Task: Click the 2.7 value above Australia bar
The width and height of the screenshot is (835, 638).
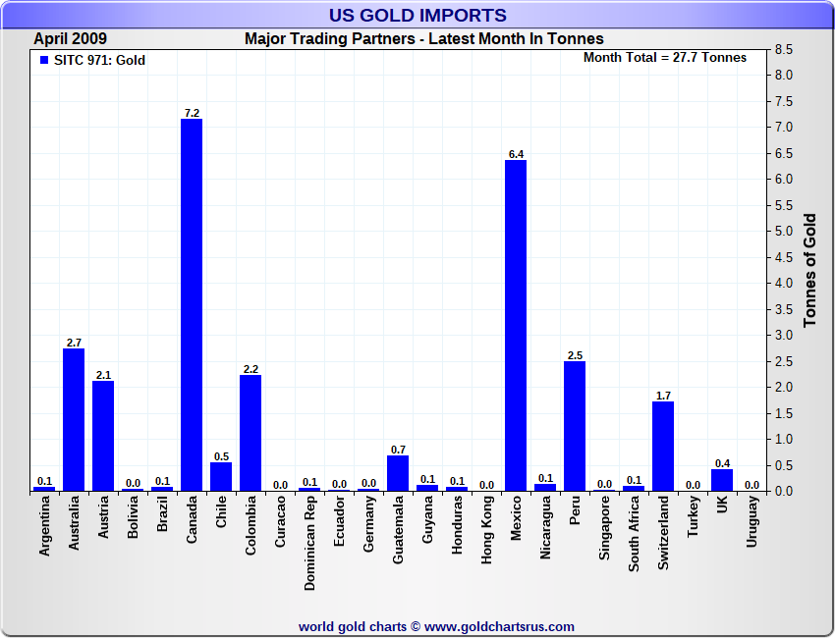Action: click(74, 343)
